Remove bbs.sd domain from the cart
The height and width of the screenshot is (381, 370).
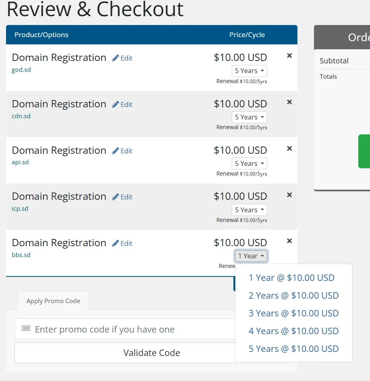pos(289,241)
